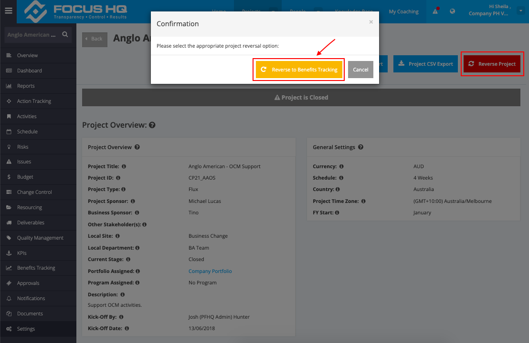
Task: Open Reports in the sidebar
Action: click(38, 86)
